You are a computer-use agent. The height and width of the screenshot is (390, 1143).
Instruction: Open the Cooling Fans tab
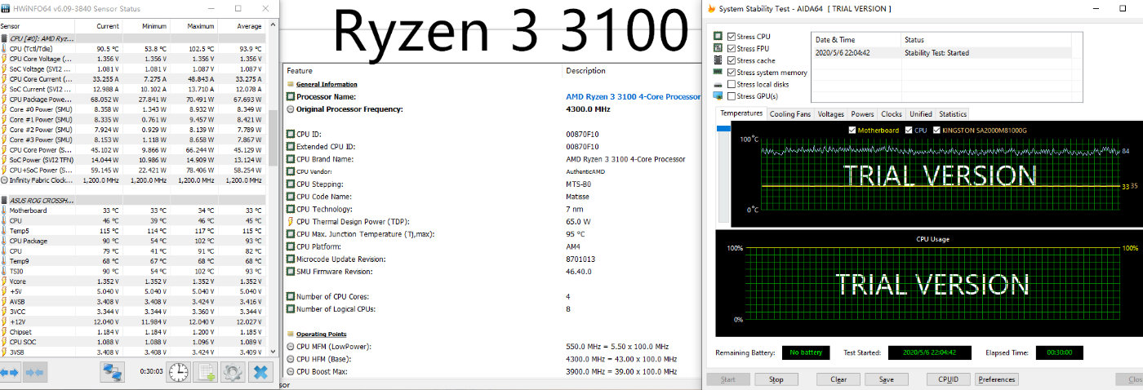click(790, 114)
